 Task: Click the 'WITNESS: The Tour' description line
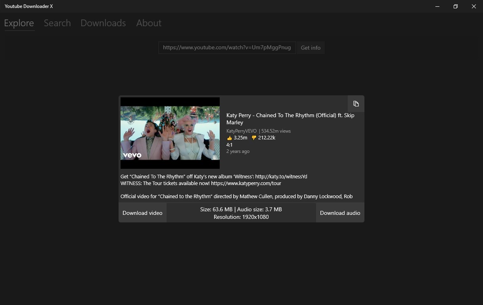coord(201,183)
